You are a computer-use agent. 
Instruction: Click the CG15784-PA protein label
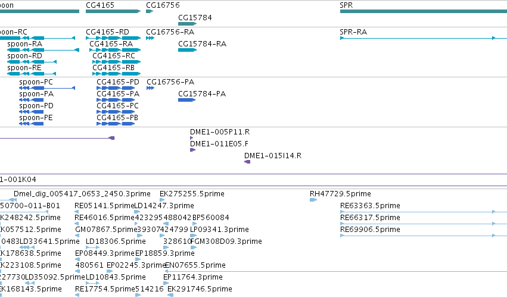pyautogui.click(x=202, y=94)
